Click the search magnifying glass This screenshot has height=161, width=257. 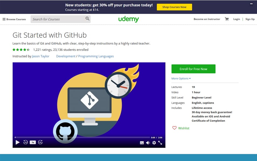point(87,19)
